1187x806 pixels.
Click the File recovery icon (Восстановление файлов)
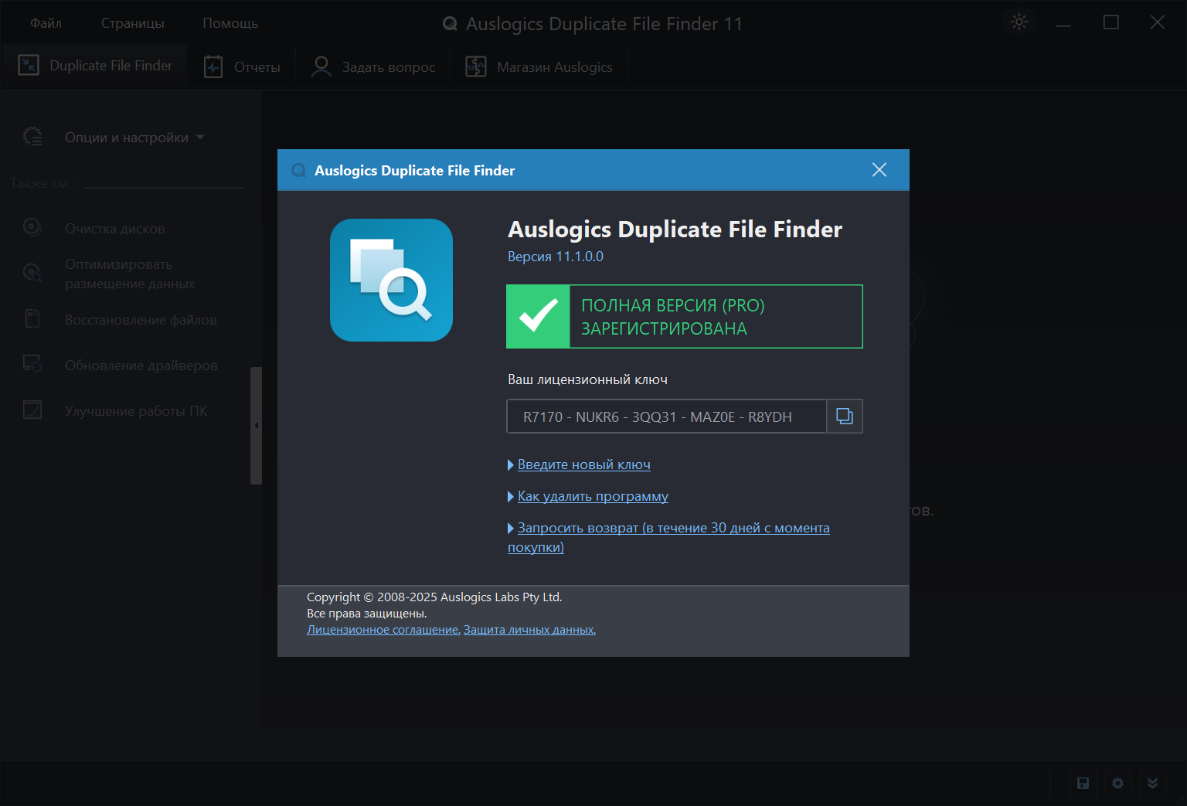pos(32,318)
